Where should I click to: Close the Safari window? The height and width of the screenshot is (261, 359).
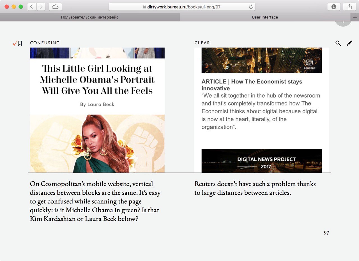tap(7, 7)
